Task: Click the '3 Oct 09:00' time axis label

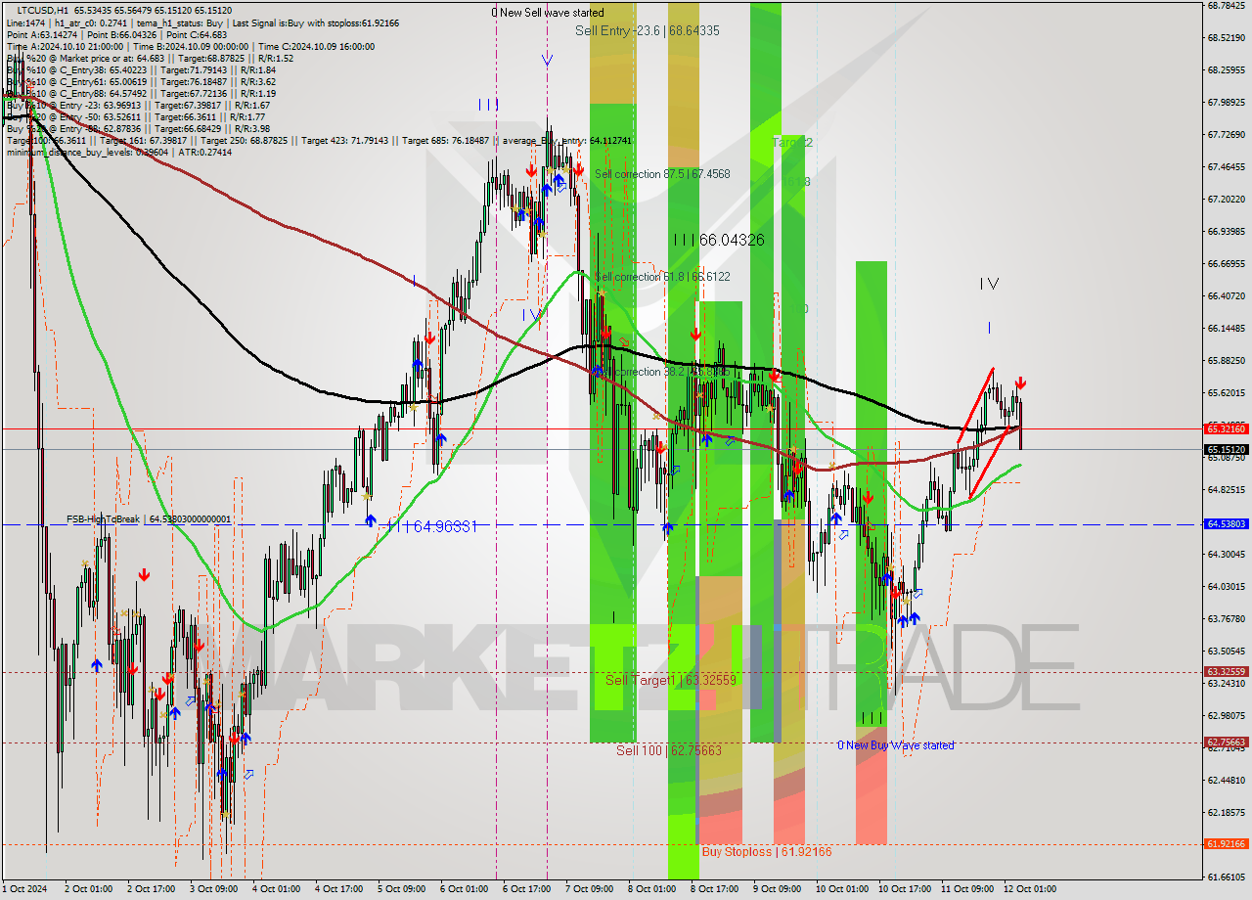Action: coord(213,889)
